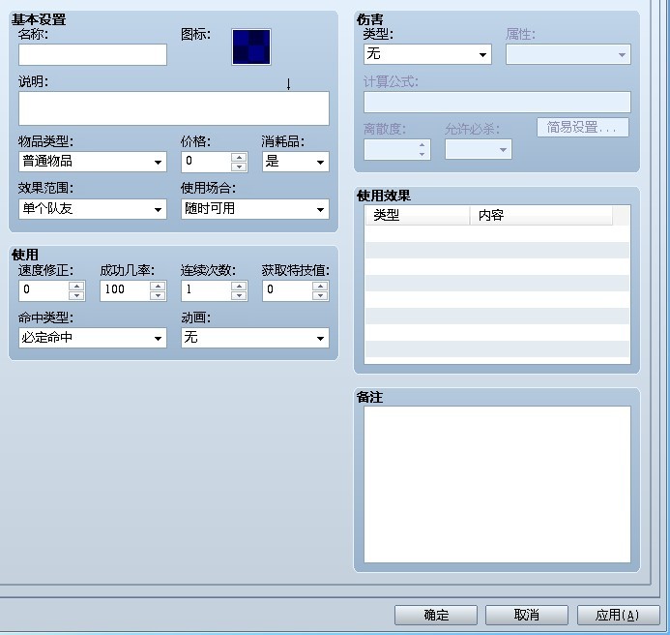The width and height of the screenshot is (670, 635).
Task: Click the 取消 button
Action: [526, 615]
